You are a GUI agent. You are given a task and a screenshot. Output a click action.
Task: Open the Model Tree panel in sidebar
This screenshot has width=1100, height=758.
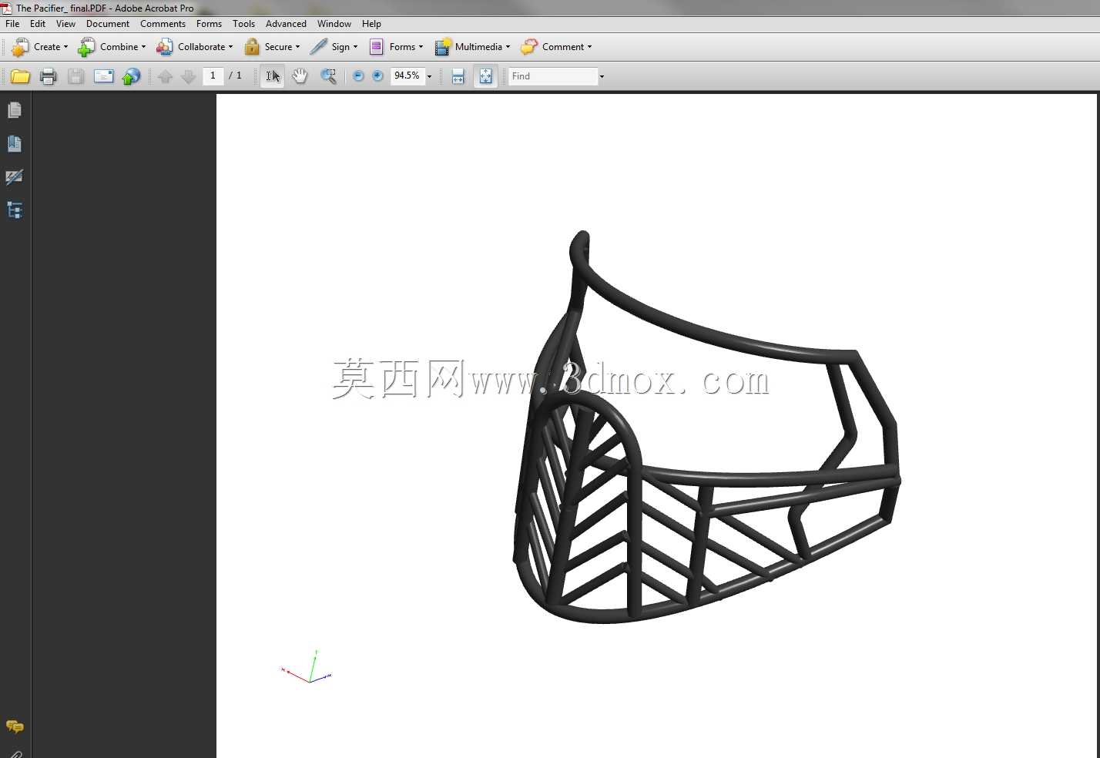(15, 210)
